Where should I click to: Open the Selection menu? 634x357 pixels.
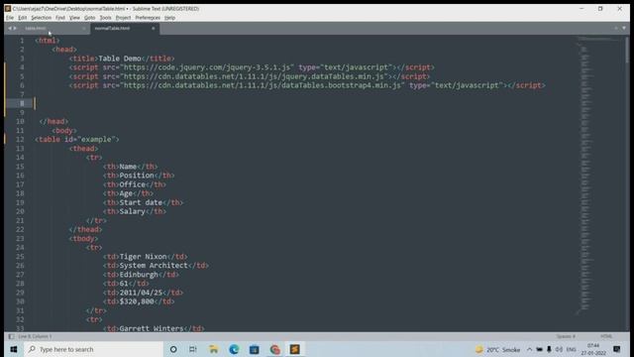coord(42,18)
